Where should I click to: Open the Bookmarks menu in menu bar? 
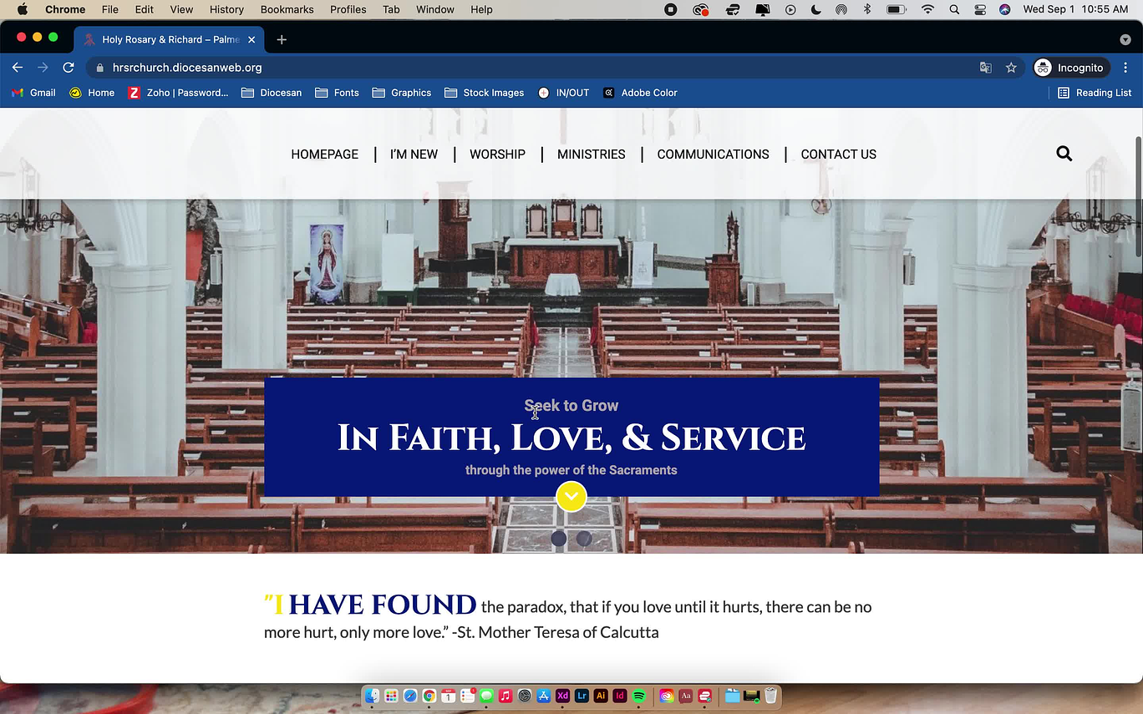click(287, 9)
